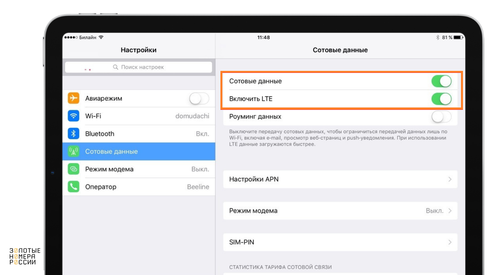498x275 pixels.
Task: Open Режим модема row in right pane
Action: [x=340, y=211]
